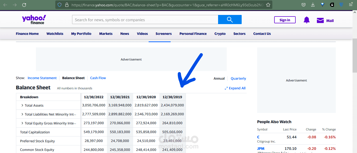Open the shield tracking protection icon
This screenshot has height=153, width=357.
coord(59,5)
